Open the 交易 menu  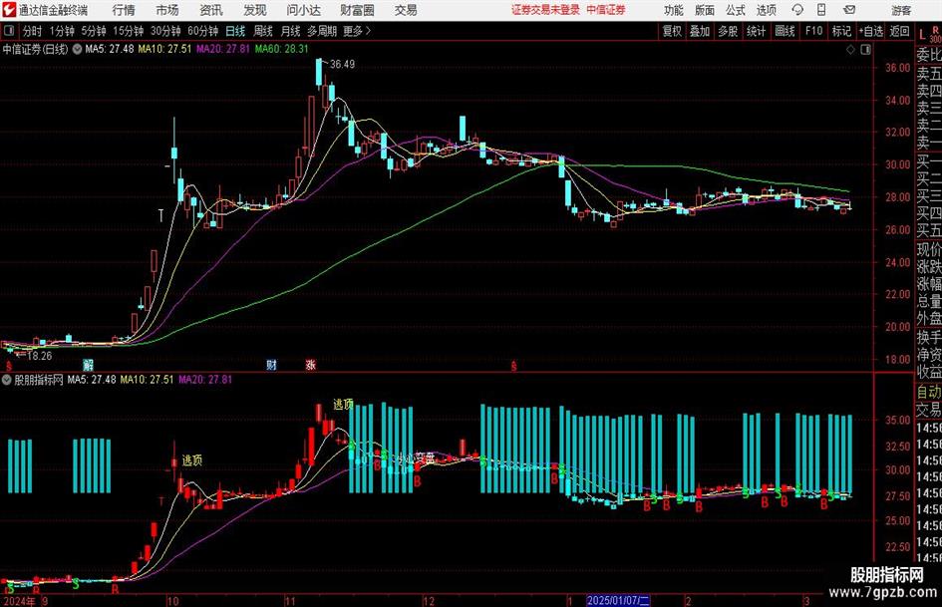coord(406,10)
